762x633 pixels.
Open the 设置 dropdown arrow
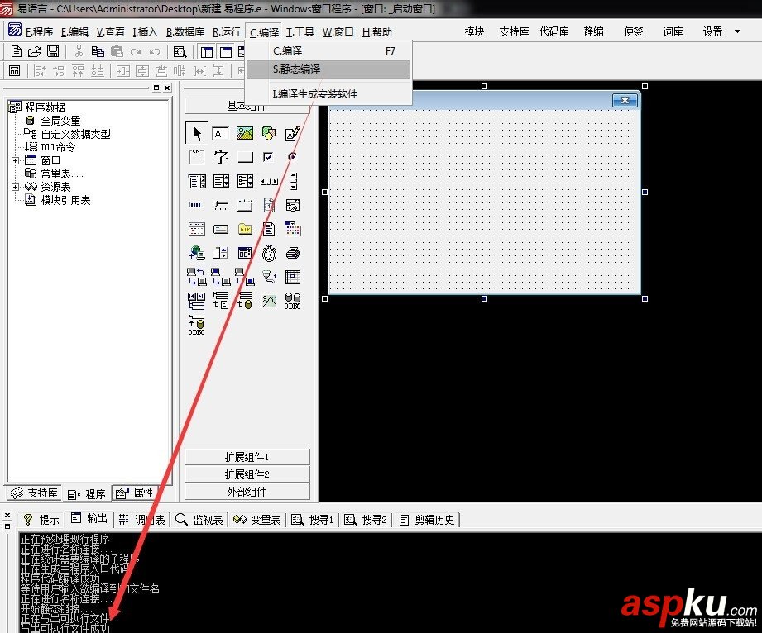tap(737, 31)
